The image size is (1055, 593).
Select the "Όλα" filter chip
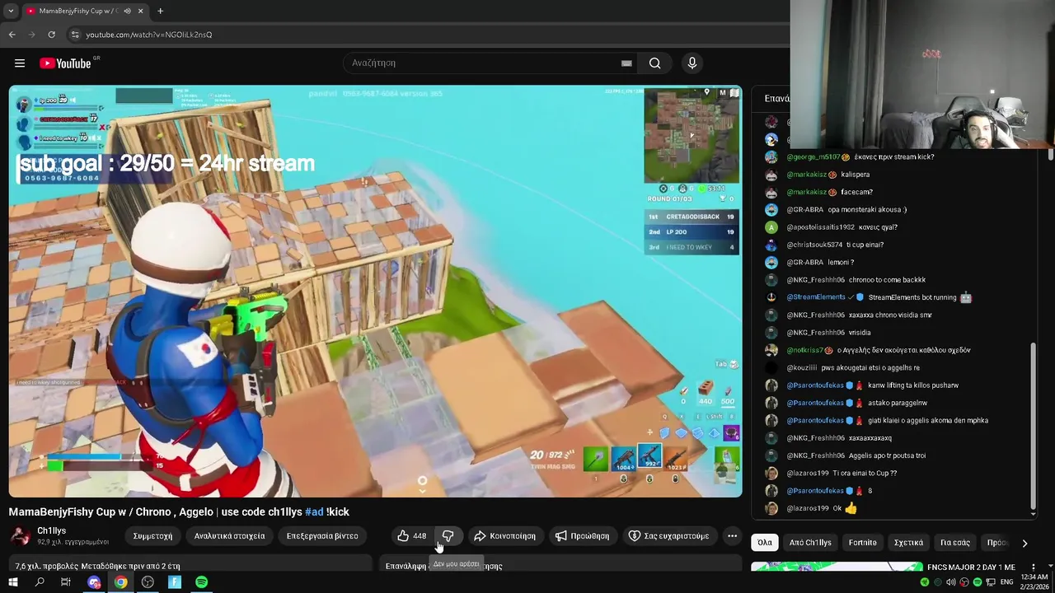765,543
